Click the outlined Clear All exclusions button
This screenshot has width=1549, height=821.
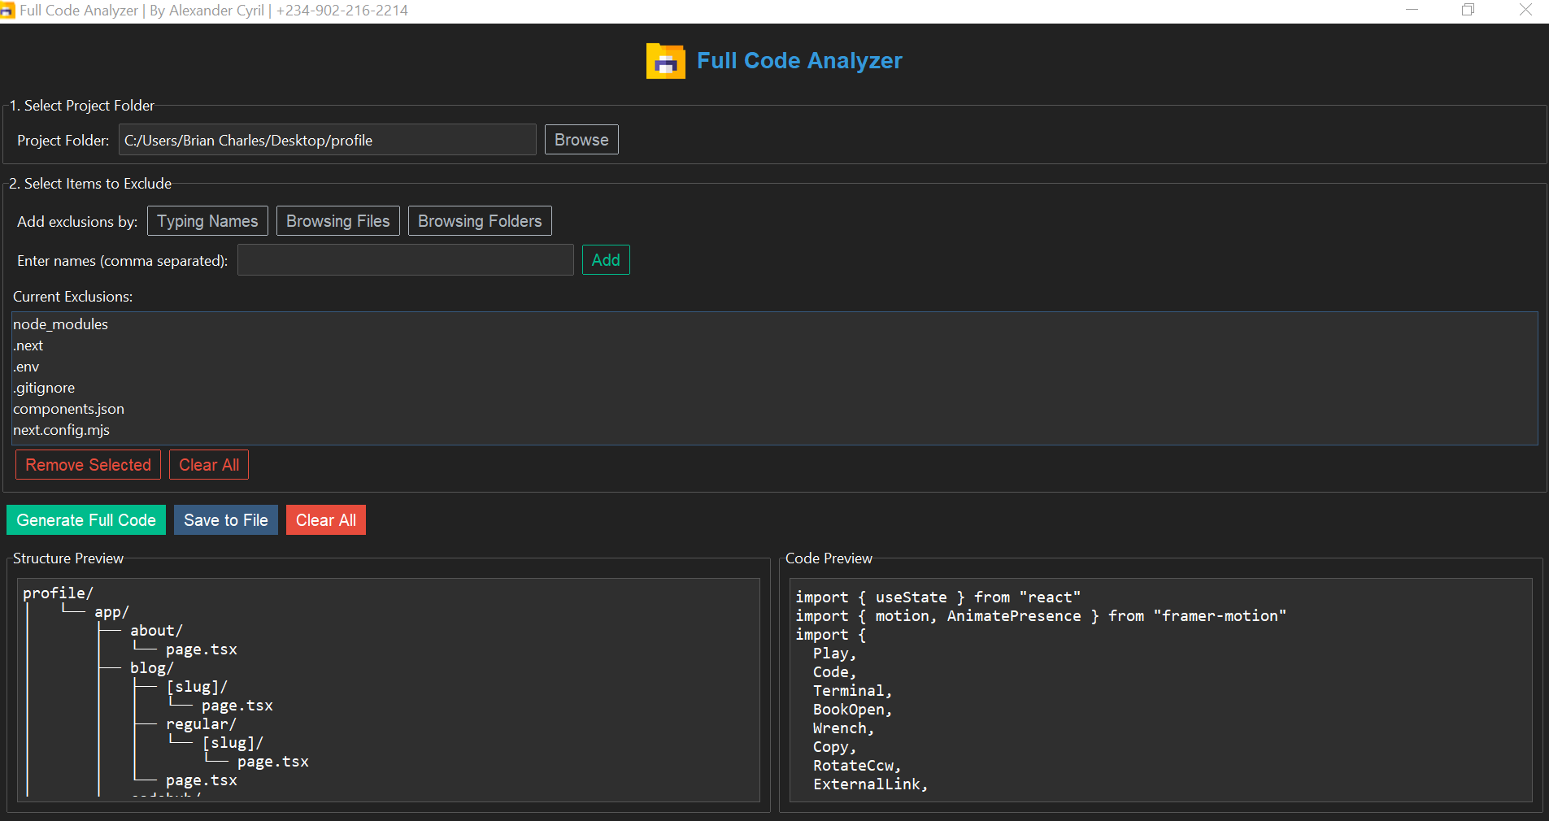click(209, 465)
